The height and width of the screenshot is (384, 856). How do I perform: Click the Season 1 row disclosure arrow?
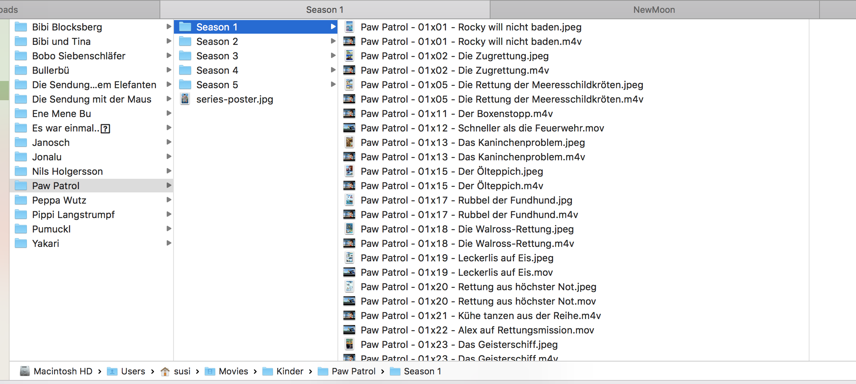pyautogui.click(x=333, y=27)
